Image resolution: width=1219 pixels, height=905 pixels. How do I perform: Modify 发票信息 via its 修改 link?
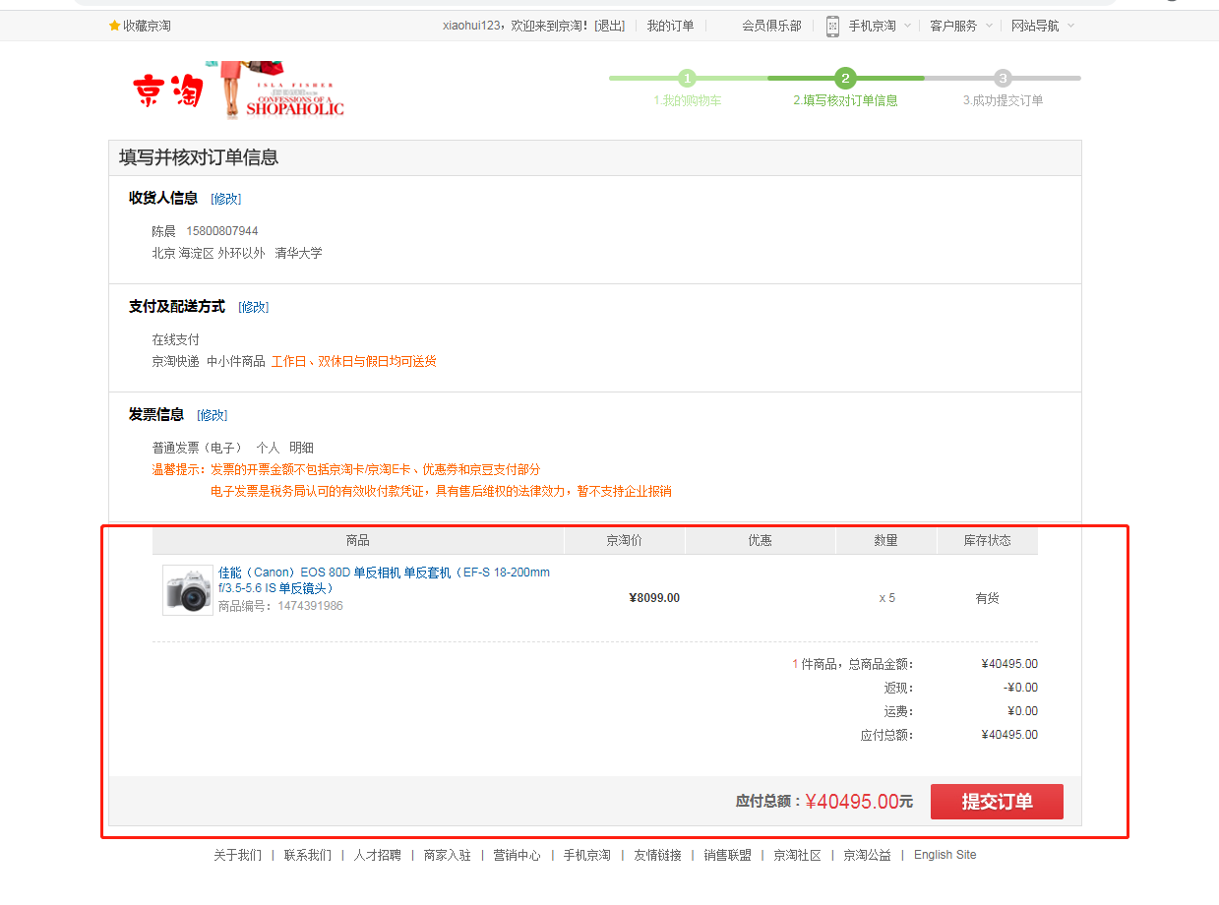point(212,415)
